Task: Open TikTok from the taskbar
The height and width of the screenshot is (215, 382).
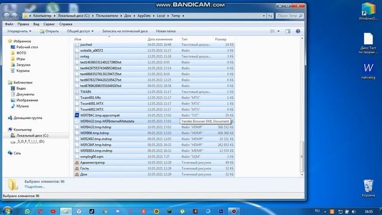Action: tap(92, 211)
